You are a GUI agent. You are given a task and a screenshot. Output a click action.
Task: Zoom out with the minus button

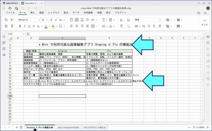(x=189, y=127)
